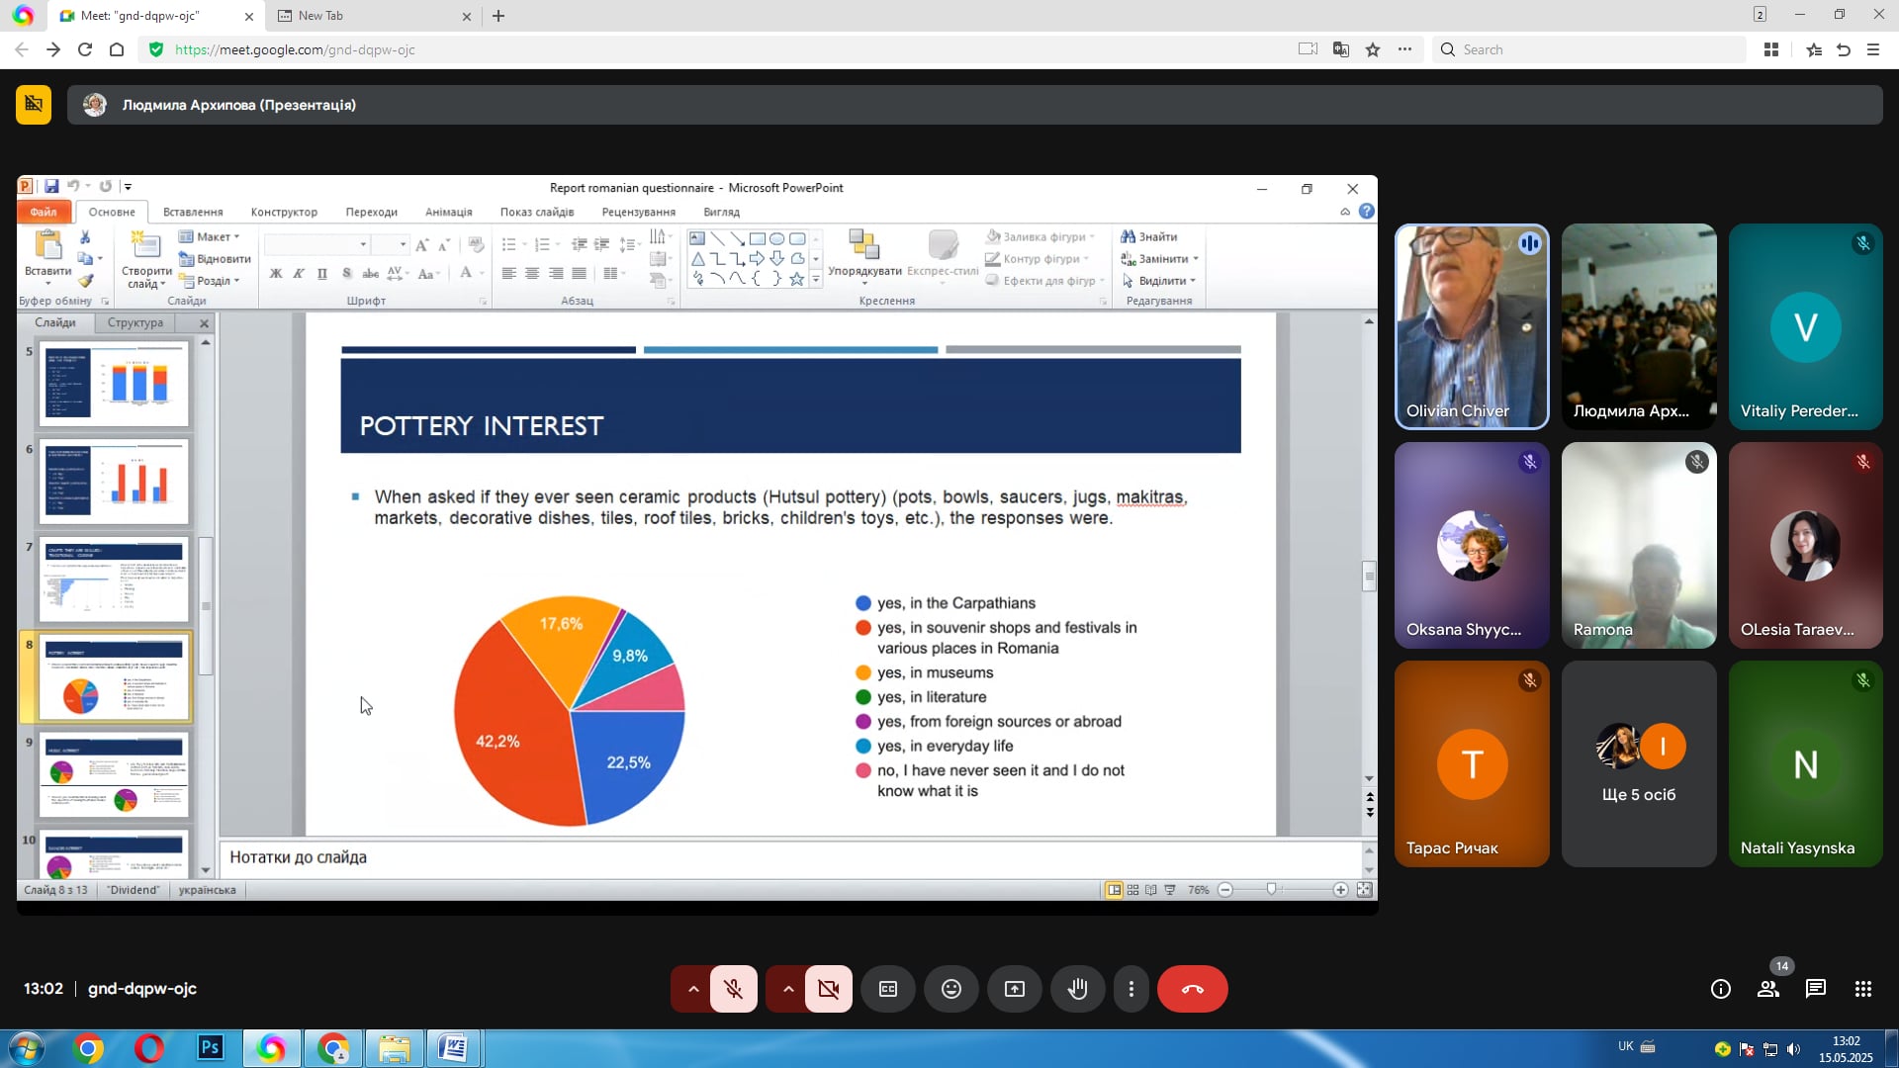The height and width of the screenshot is (1068, 1899).
Task: Switch to the New Tab browser tab
Action: point(375,16)
